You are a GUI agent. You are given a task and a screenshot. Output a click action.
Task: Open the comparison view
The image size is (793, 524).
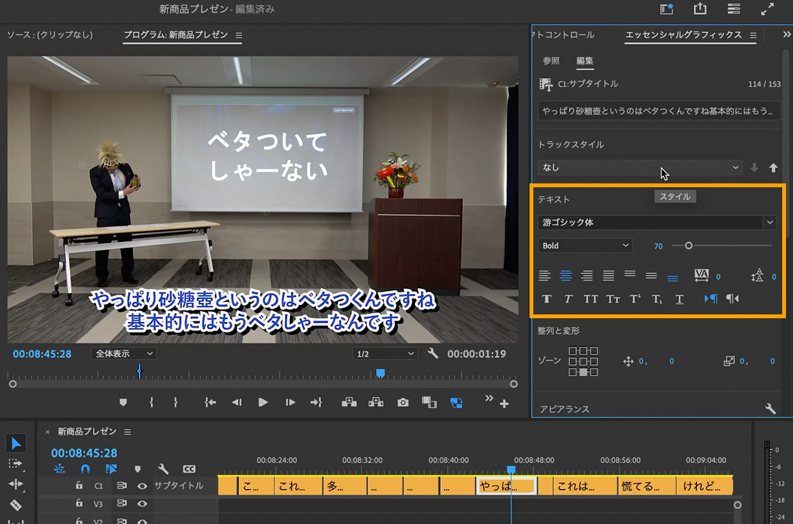[428, 403]
